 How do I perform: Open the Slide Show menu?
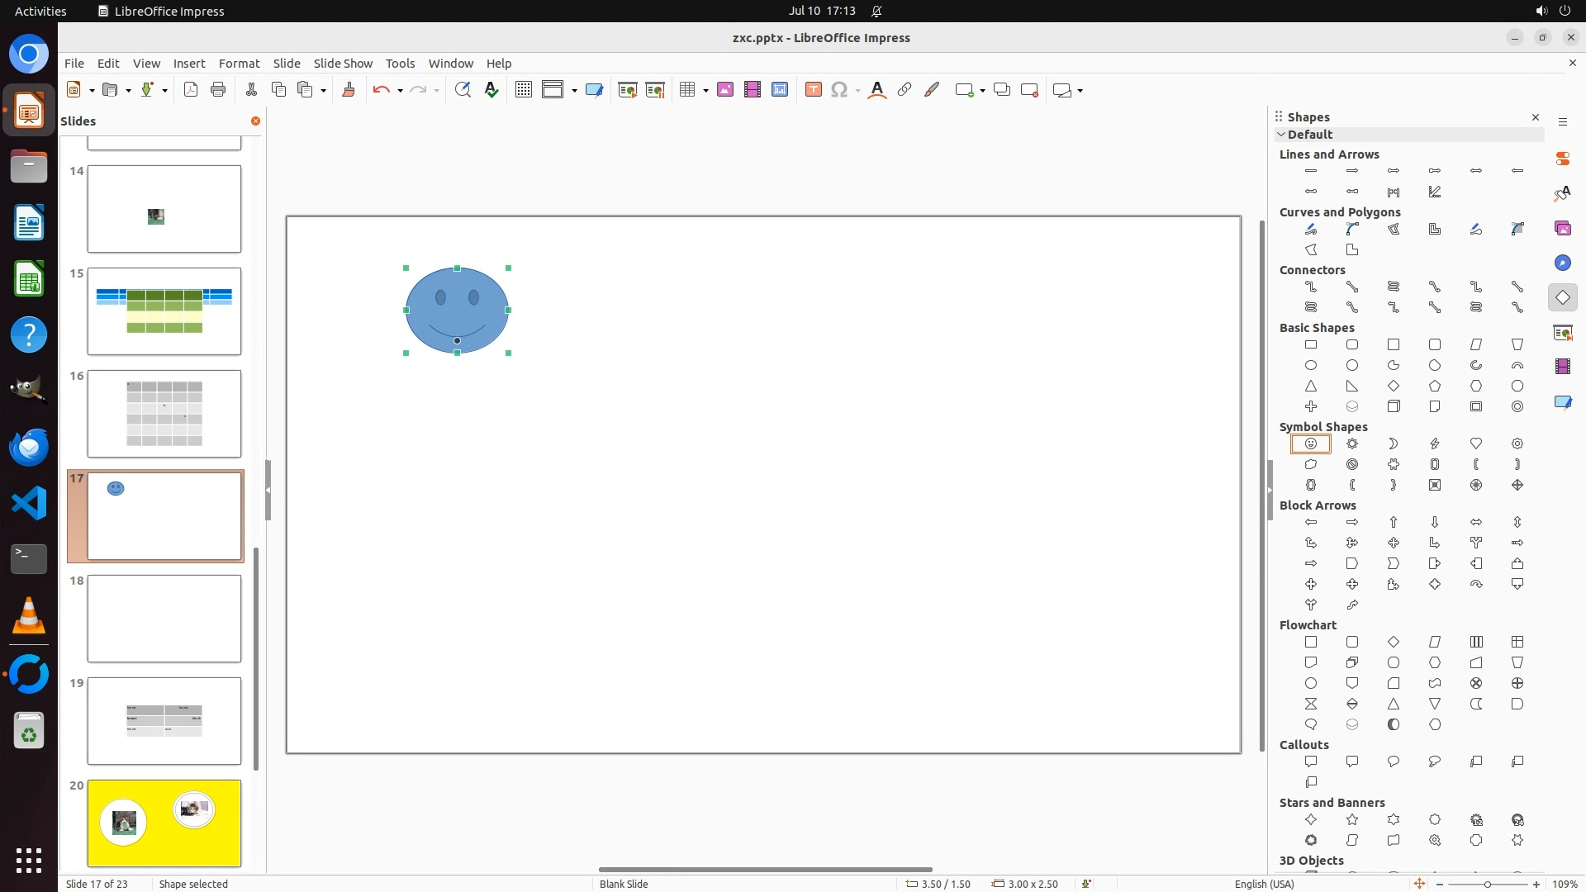[343, 64]
